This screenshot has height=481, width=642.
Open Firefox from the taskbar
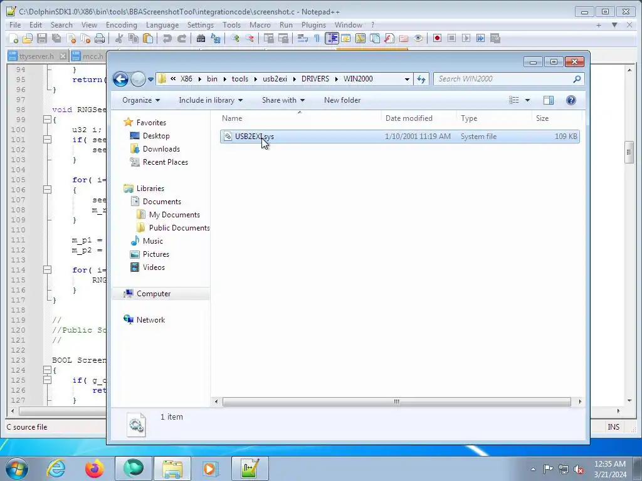pos(95,468)
